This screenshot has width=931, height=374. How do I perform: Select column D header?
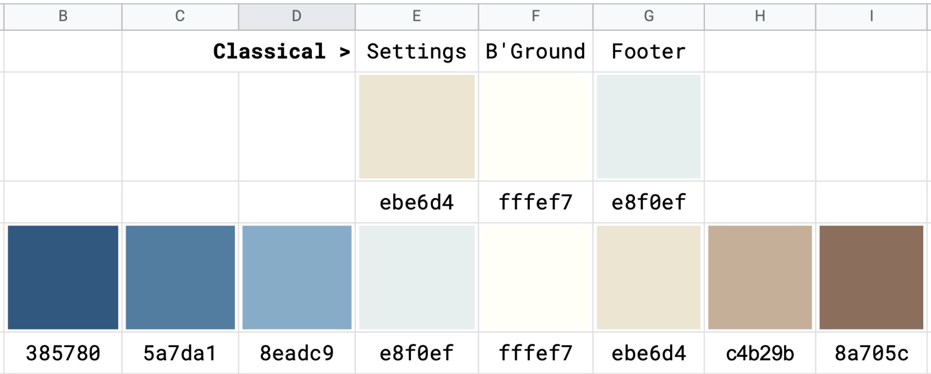tap(297, 16)
